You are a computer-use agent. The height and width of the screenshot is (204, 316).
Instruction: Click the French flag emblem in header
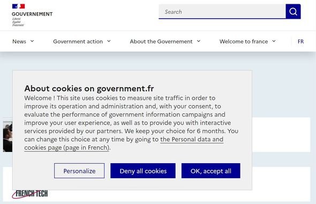coord(18,6)
